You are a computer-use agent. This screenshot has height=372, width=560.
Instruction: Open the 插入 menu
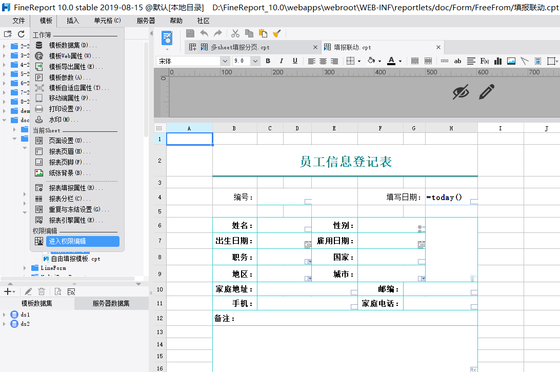point(73,21)
